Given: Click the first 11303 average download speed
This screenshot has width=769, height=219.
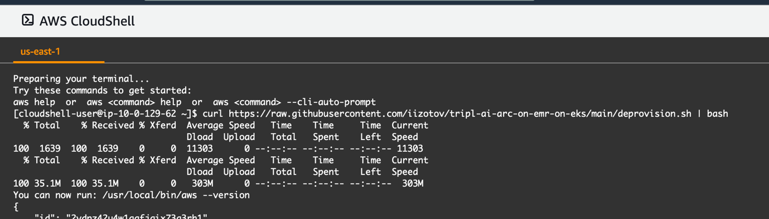Looking at the screenshot, I should pos(200,148).
